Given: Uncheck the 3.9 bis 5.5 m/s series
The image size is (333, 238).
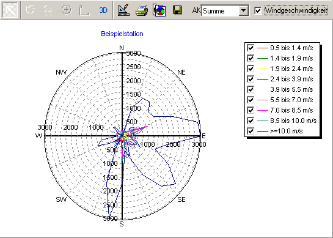Looking at the screenshot, I should (251, 89).
